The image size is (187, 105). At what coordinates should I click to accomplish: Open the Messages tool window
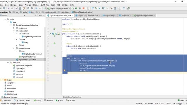click(6, 100)
